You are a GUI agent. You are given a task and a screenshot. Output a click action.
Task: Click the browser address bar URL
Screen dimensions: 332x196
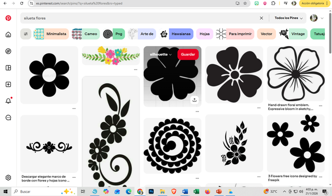coord(79,4)
